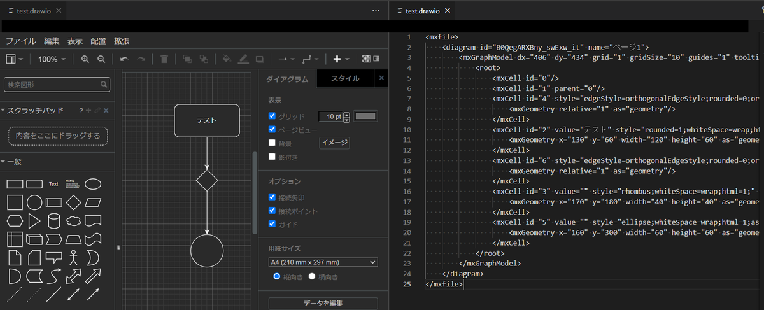764x310 pixels.
Task: Open the 拡張 menu
Action: pos(122,41)
